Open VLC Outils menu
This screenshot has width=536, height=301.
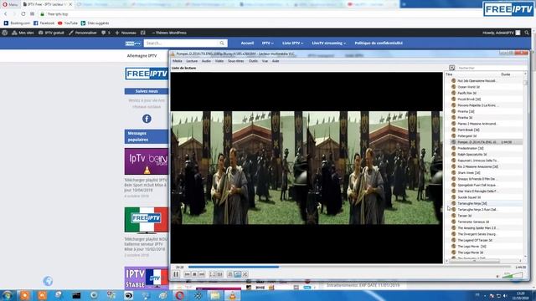[x=253, y=61]
